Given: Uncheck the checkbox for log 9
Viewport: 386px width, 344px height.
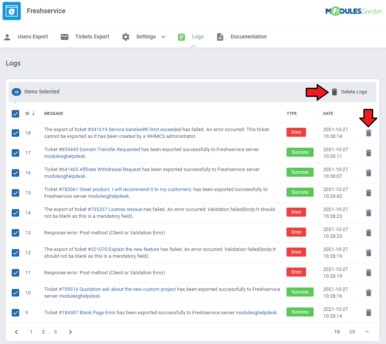Looking at the screenshot, I should (x=15, y=312).
